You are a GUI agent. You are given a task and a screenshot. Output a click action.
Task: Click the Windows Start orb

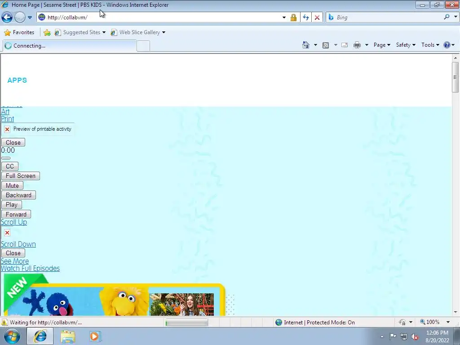coord(12,336)
